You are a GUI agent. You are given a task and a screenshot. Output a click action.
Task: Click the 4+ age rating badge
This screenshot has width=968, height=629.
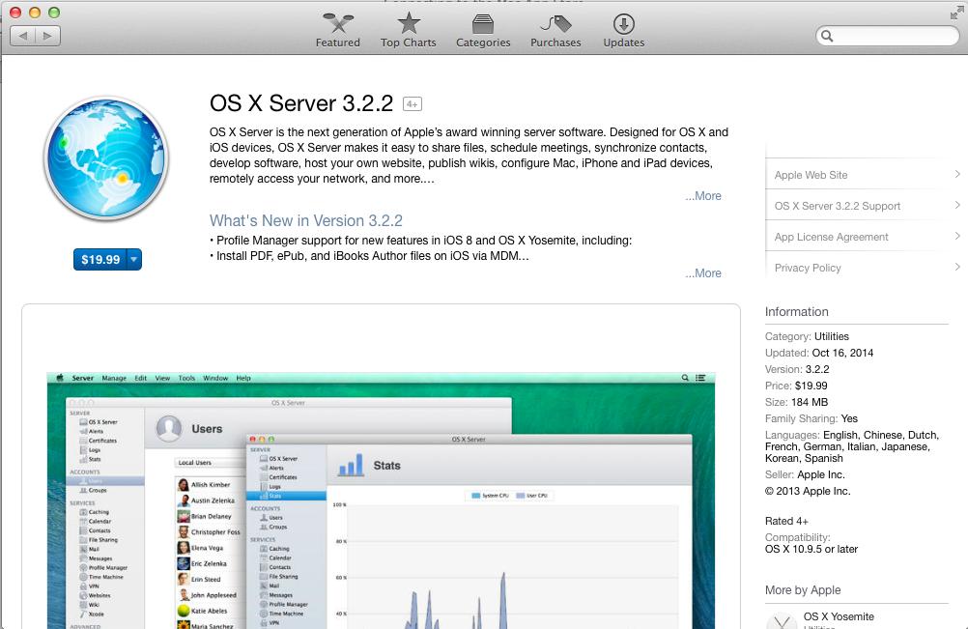pyautogui.click(x=412, y=104)
